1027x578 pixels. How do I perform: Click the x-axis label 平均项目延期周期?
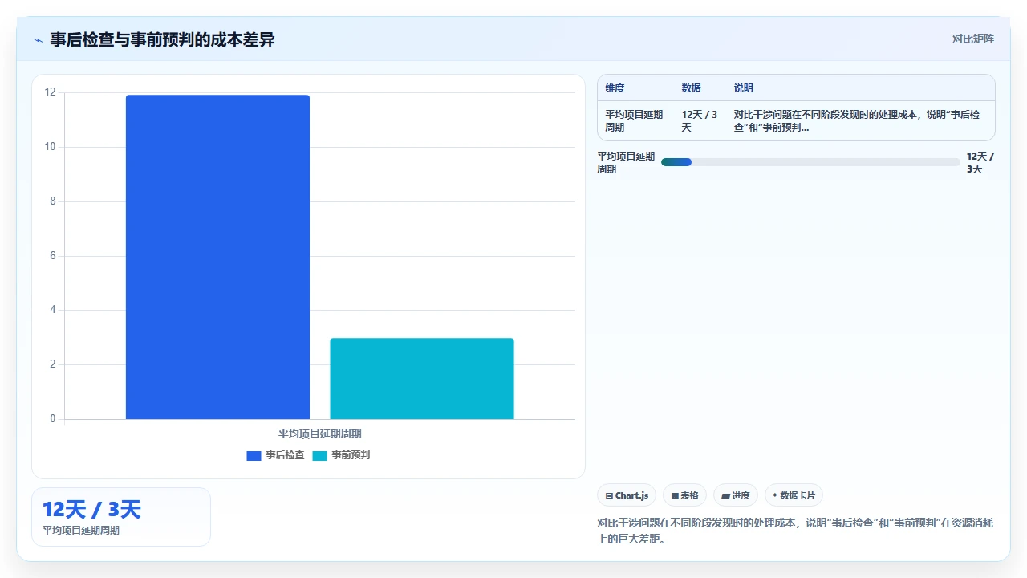[x=320, y=433]
